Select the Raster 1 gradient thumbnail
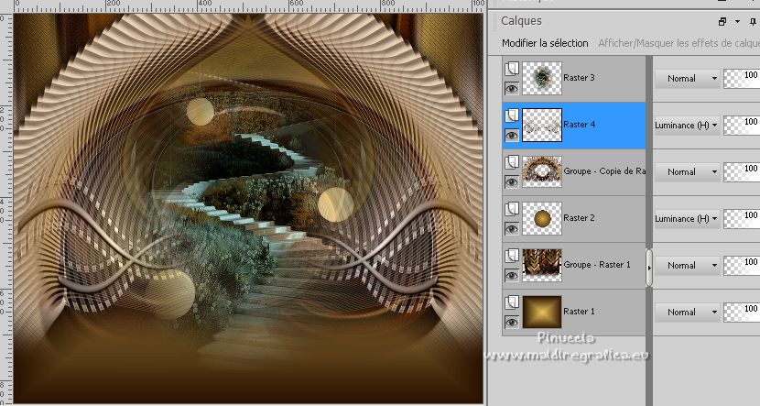760x406 pixels. [542, 312]
